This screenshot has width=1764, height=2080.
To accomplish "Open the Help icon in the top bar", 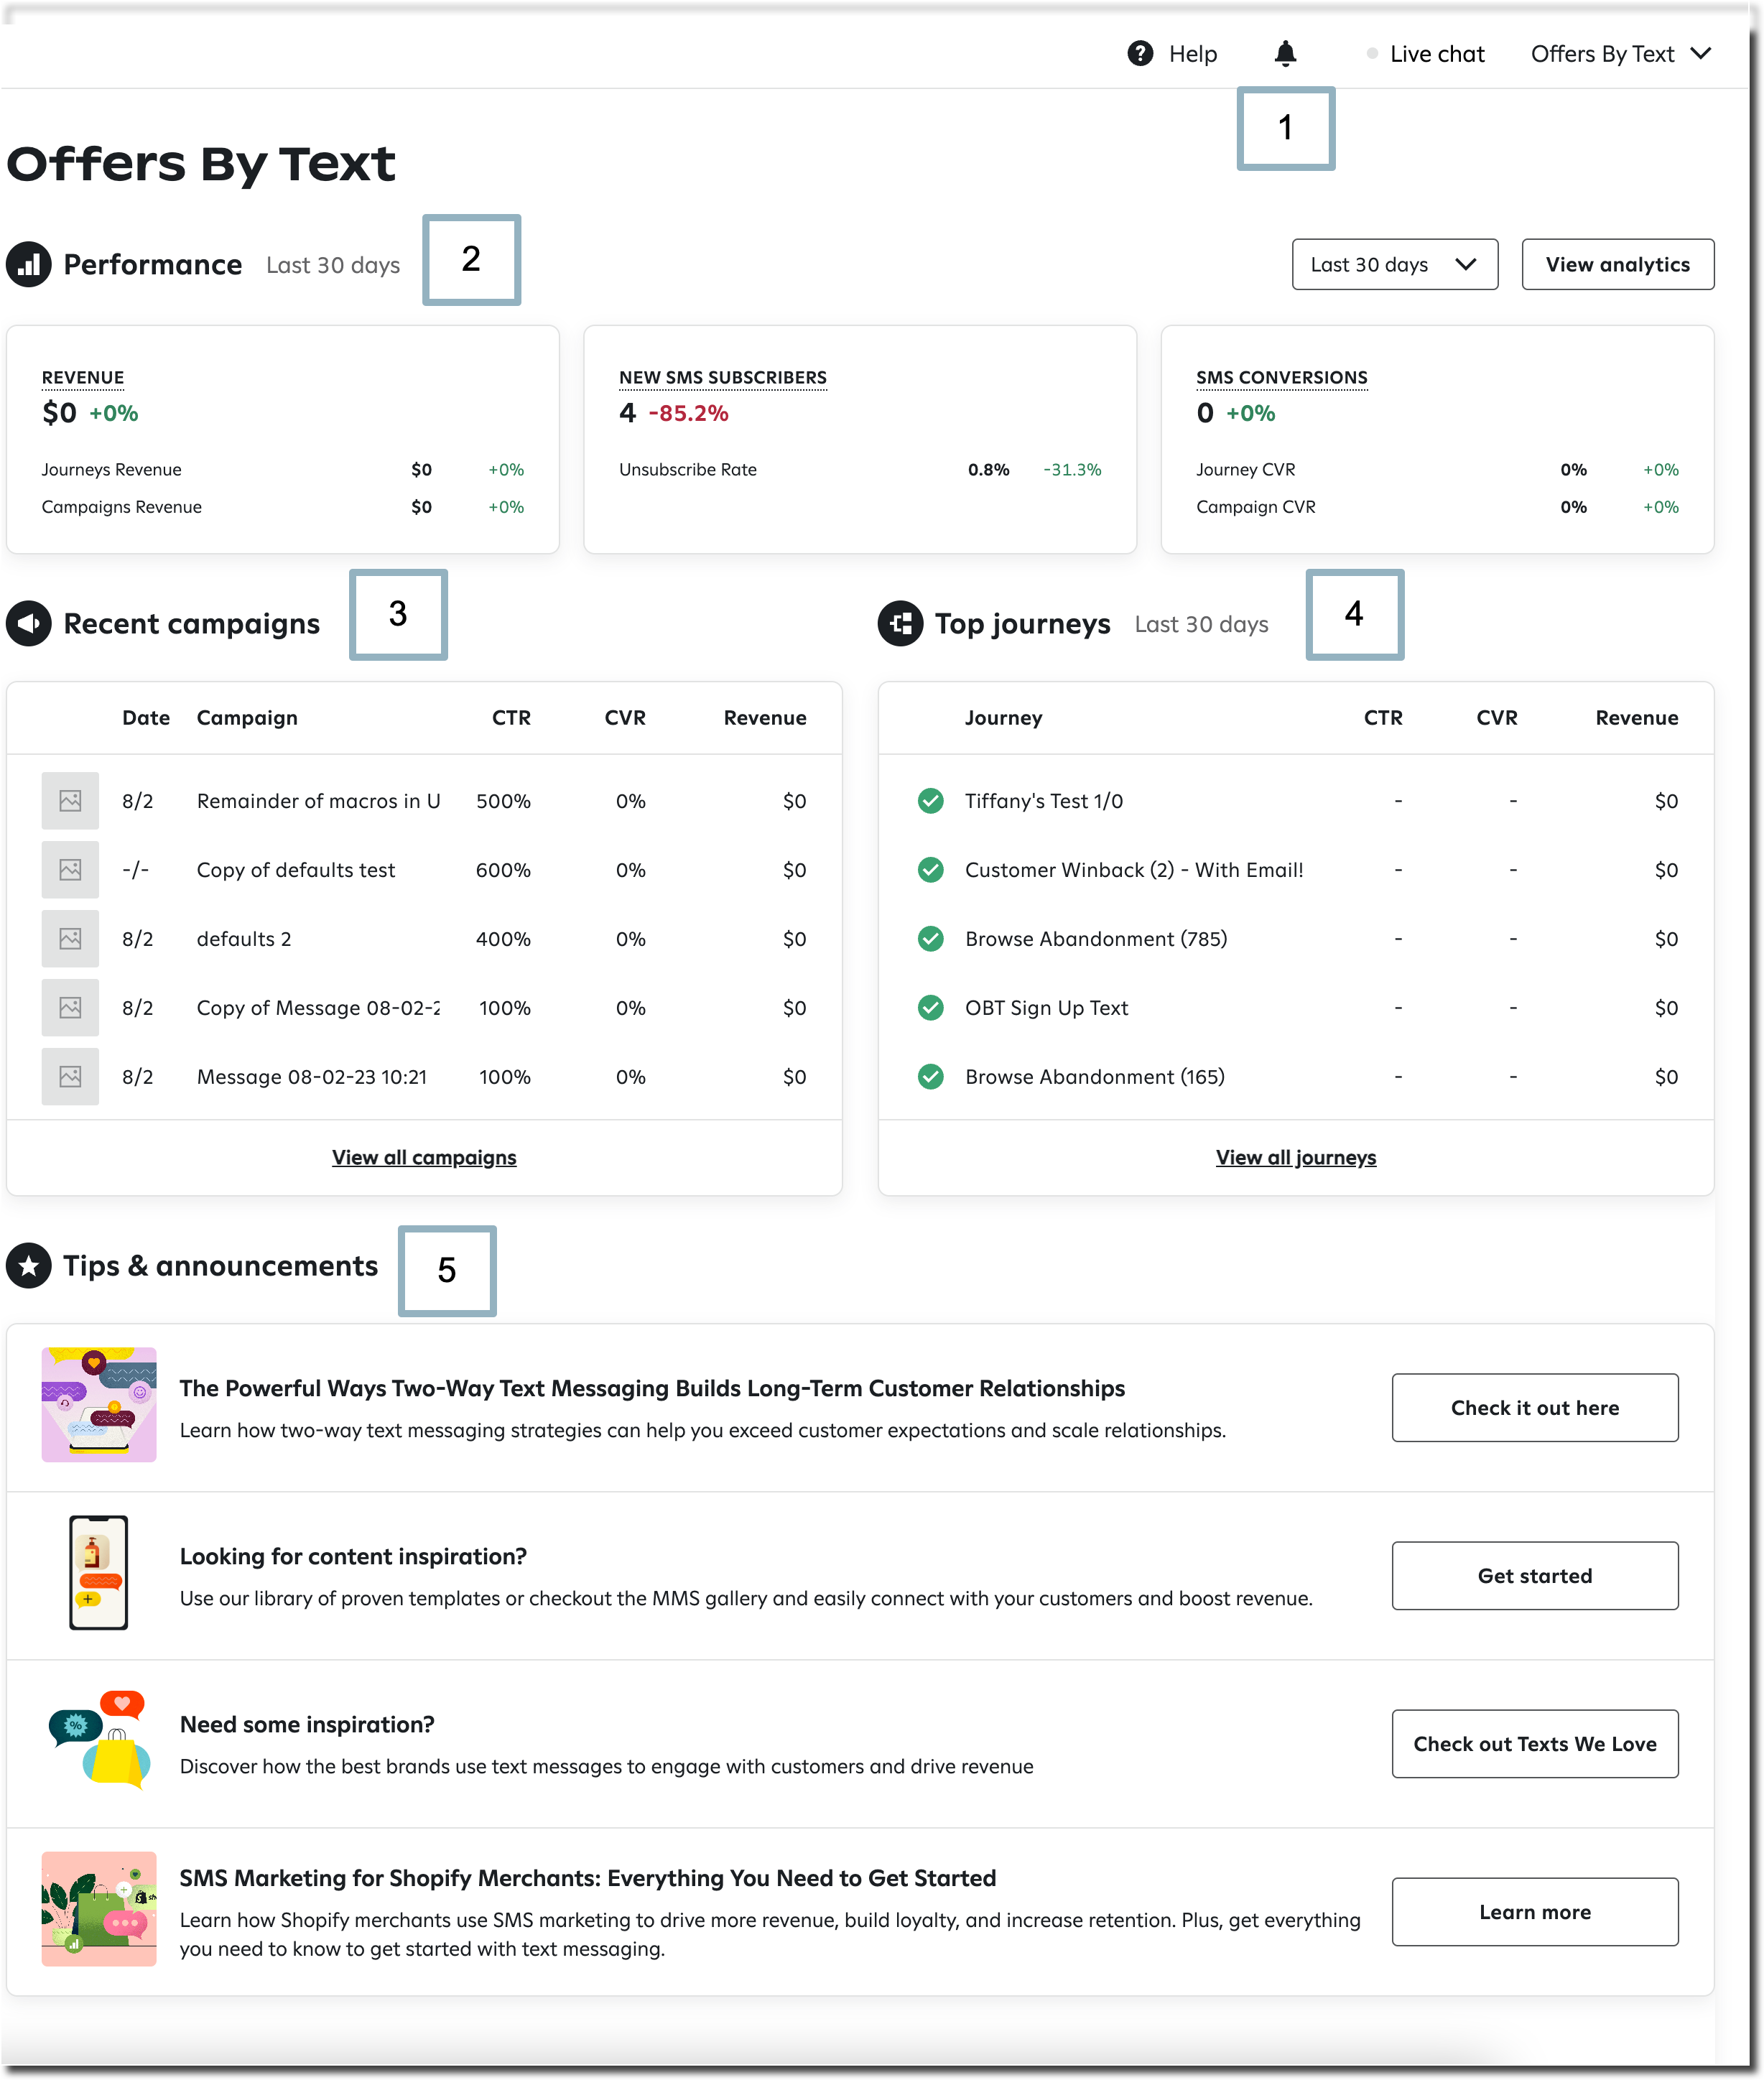I will click(1140, 53).
